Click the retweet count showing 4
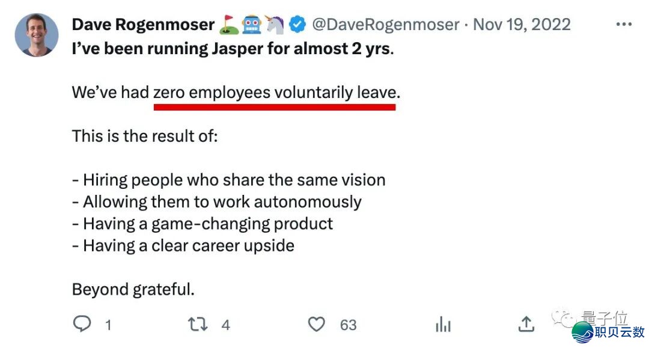This screenshot has width=649, height=347. coord(226,325)
